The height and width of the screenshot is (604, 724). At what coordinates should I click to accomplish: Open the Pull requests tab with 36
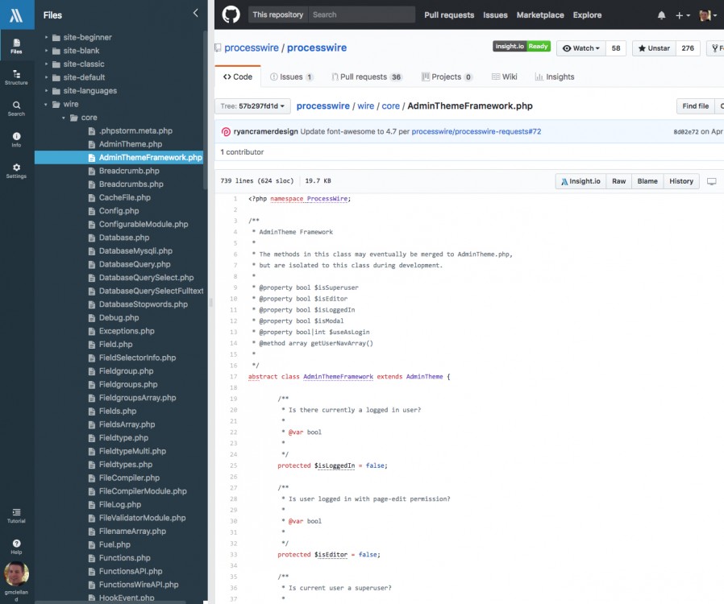pos(366,77)
